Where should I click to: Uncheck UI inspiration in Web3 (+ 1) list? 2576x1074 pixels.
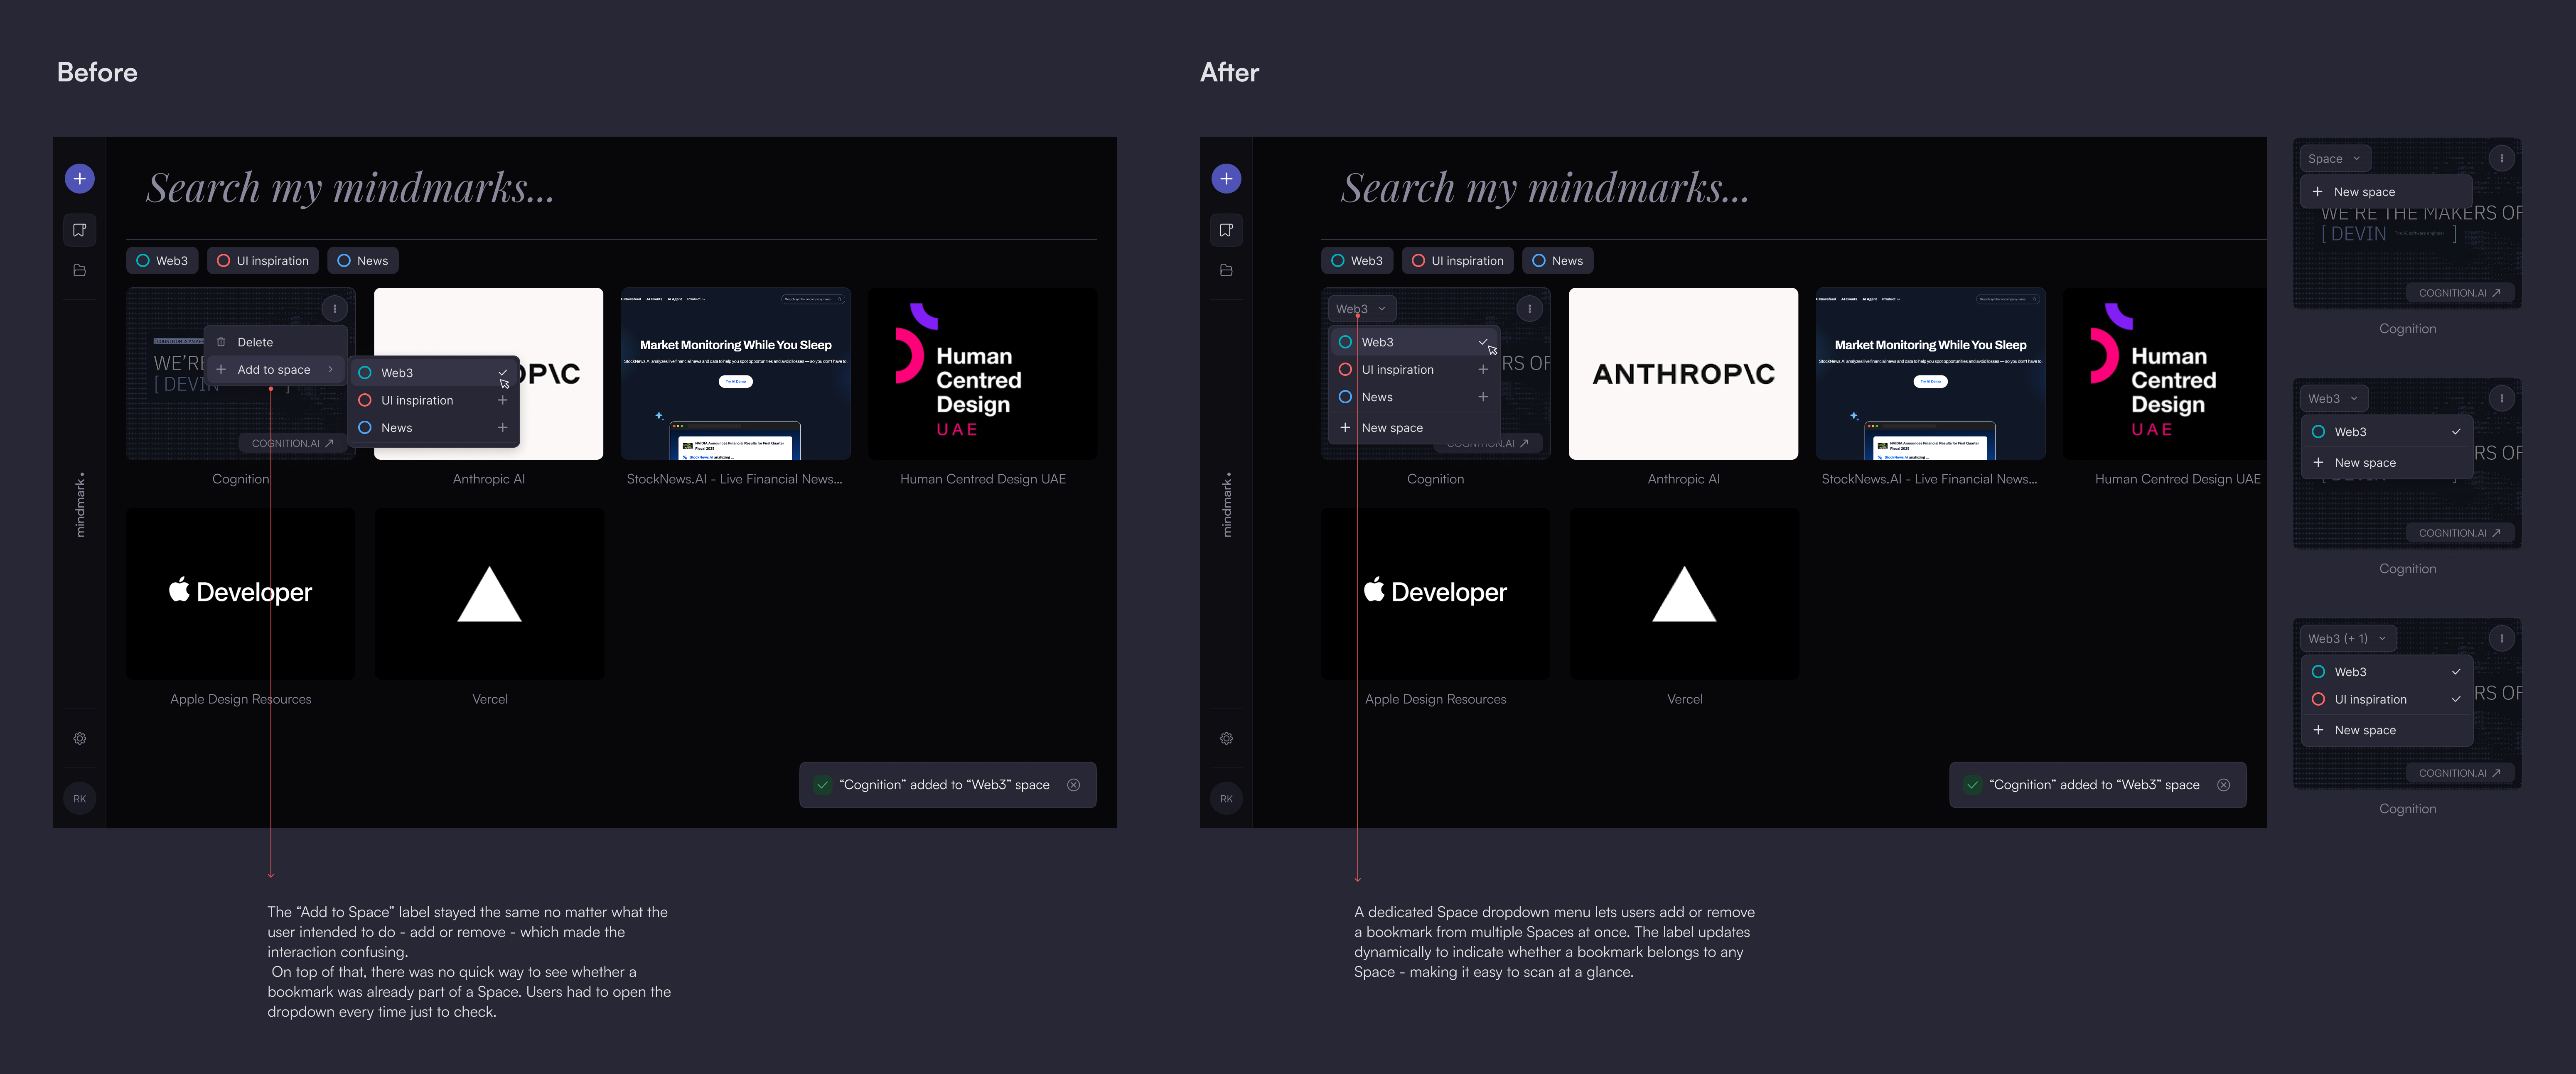pos(2455,700)
